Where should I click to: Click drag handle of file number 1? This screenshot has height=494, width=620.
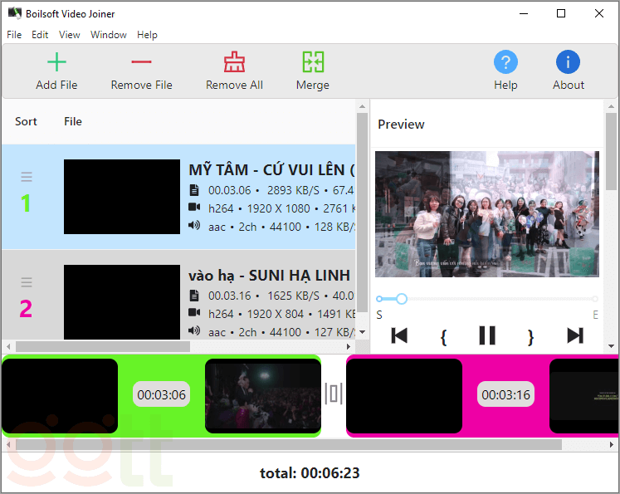coord(27,176)
